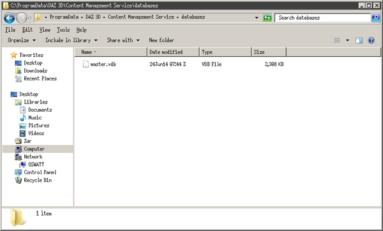The image size is (383, 231).
Task: Open the View menu
Action: click(x=45, y=30)
